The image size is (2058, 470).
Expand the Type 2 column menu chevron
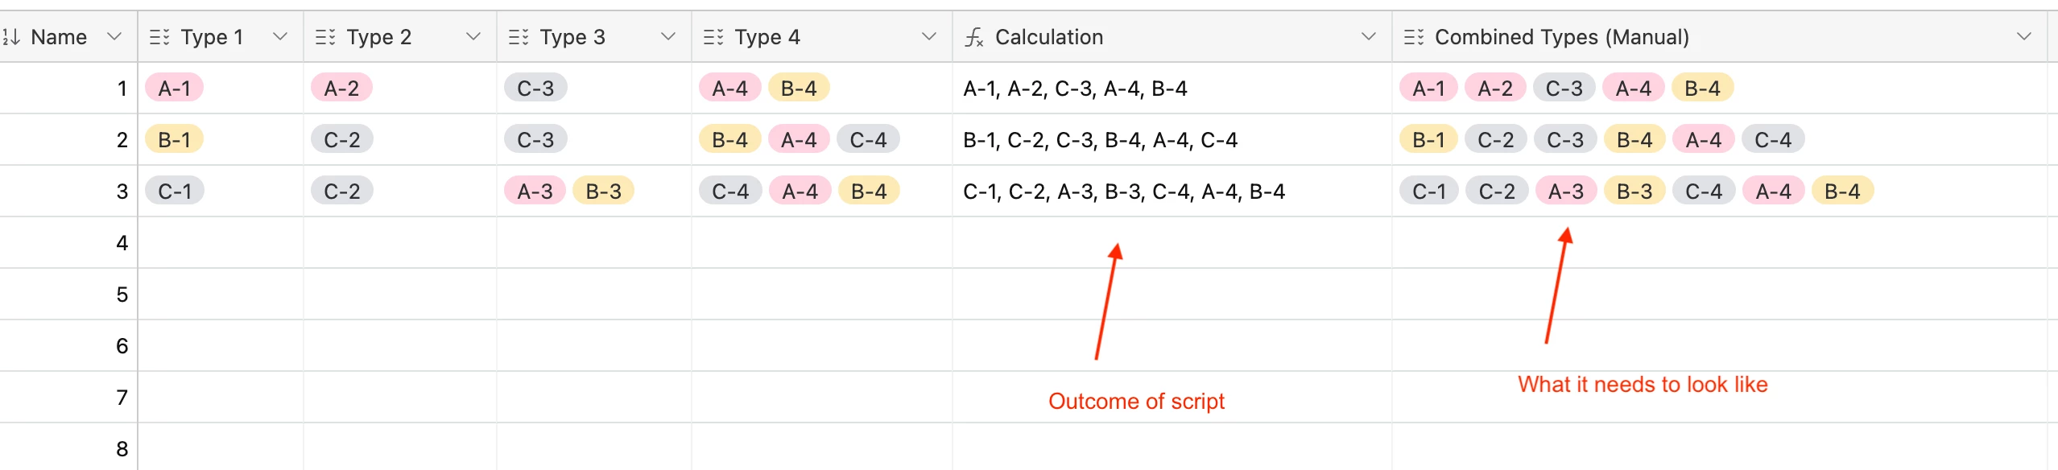point(473,37)
